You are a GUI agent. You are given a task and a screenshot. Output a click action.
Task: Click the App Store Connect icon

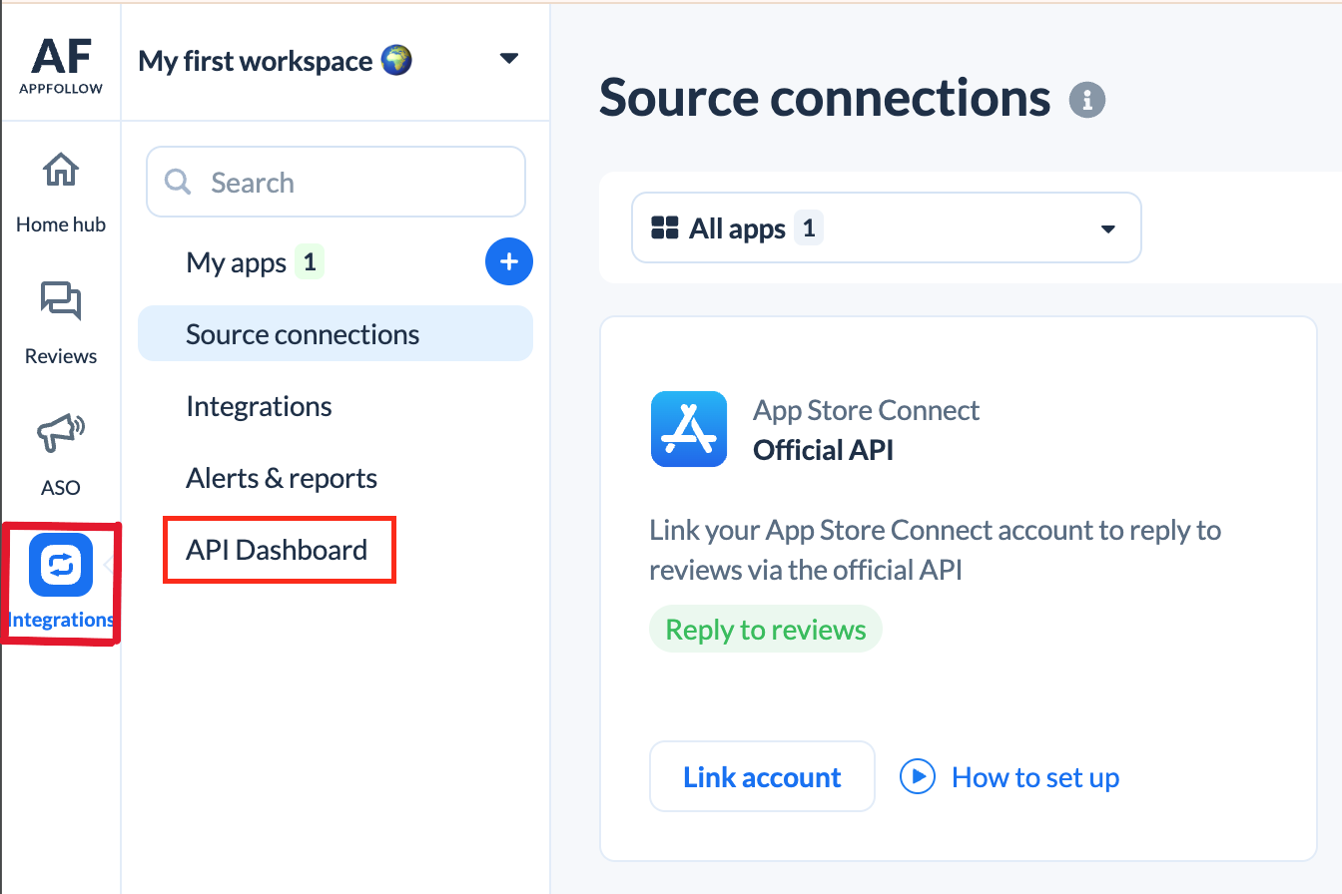[689, 429]
